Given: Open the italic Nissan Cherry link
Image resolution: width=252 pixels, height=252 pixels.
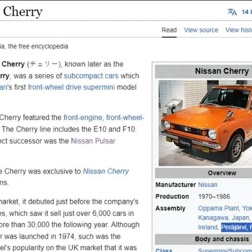Looking at the screenshot, I should [106, 171].
